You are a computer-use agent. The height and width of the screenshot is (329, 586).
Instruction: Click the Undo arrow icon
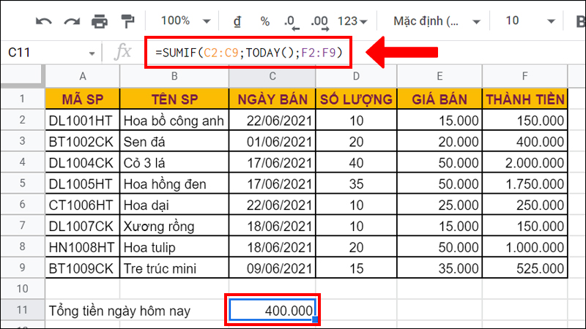(44, 20)
